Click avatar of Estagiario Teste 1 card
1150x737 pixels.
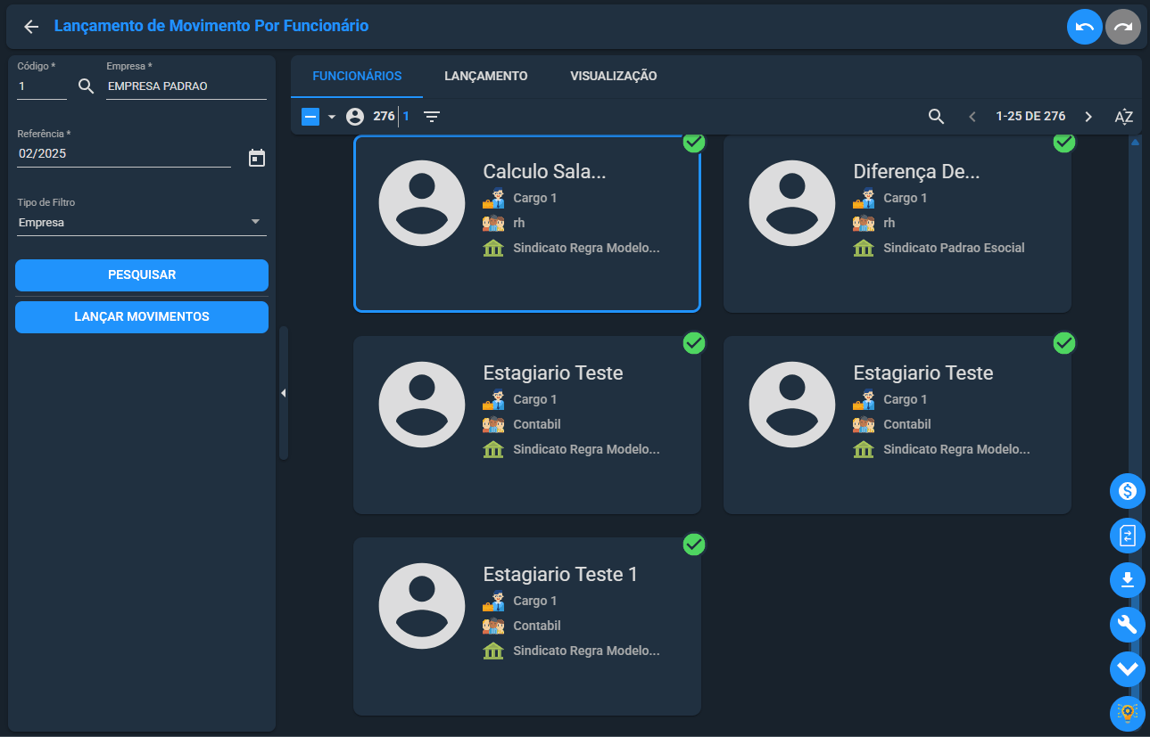point(422,606)
